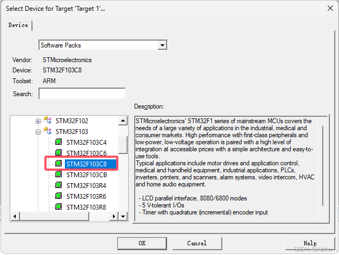Image resolution: width=339 pixels, height=255 pixels.
Task: Click device tree scroll left arrow
Action: 15,216
